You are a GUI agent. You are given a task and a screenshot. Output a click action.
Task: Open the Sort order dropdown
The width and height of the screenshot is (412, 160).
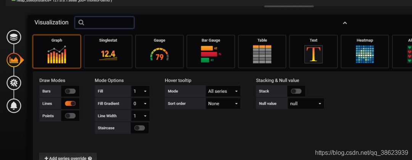coord(223,103)
